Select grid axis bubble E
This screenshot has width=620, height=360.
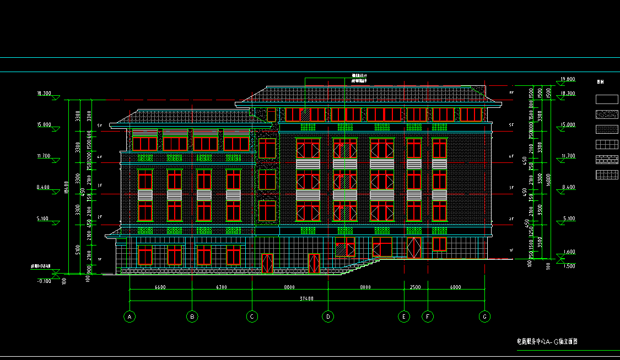(x=404, y=317)
